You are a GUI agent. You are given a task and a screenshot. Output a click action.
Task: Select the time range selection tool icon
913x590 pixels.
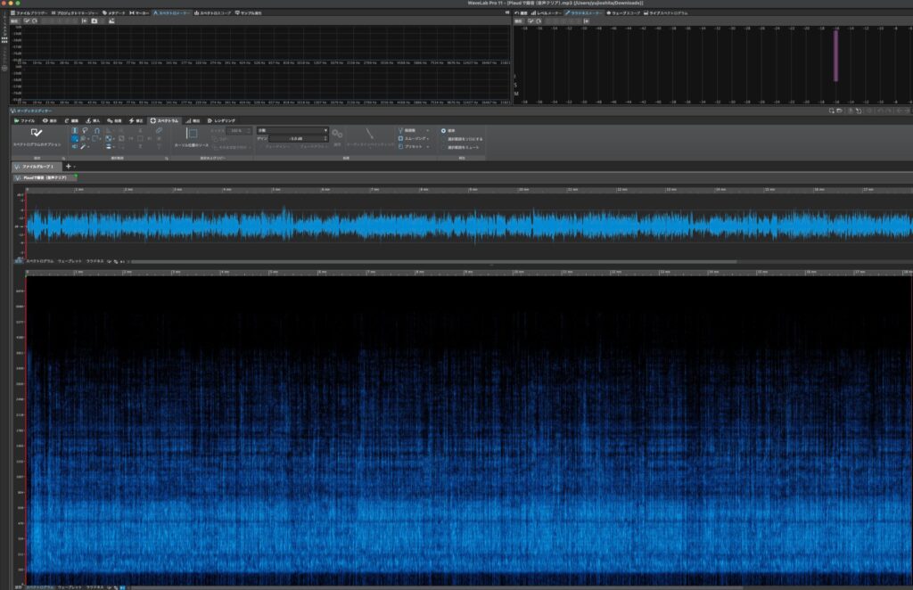tap(75, 131)
